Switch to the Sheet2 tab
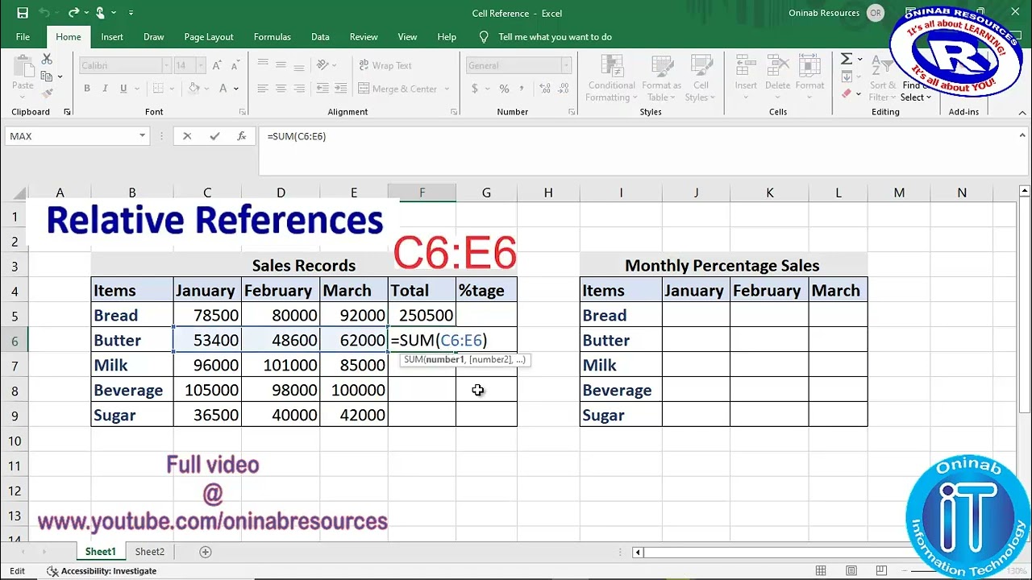 pos(149,552)
